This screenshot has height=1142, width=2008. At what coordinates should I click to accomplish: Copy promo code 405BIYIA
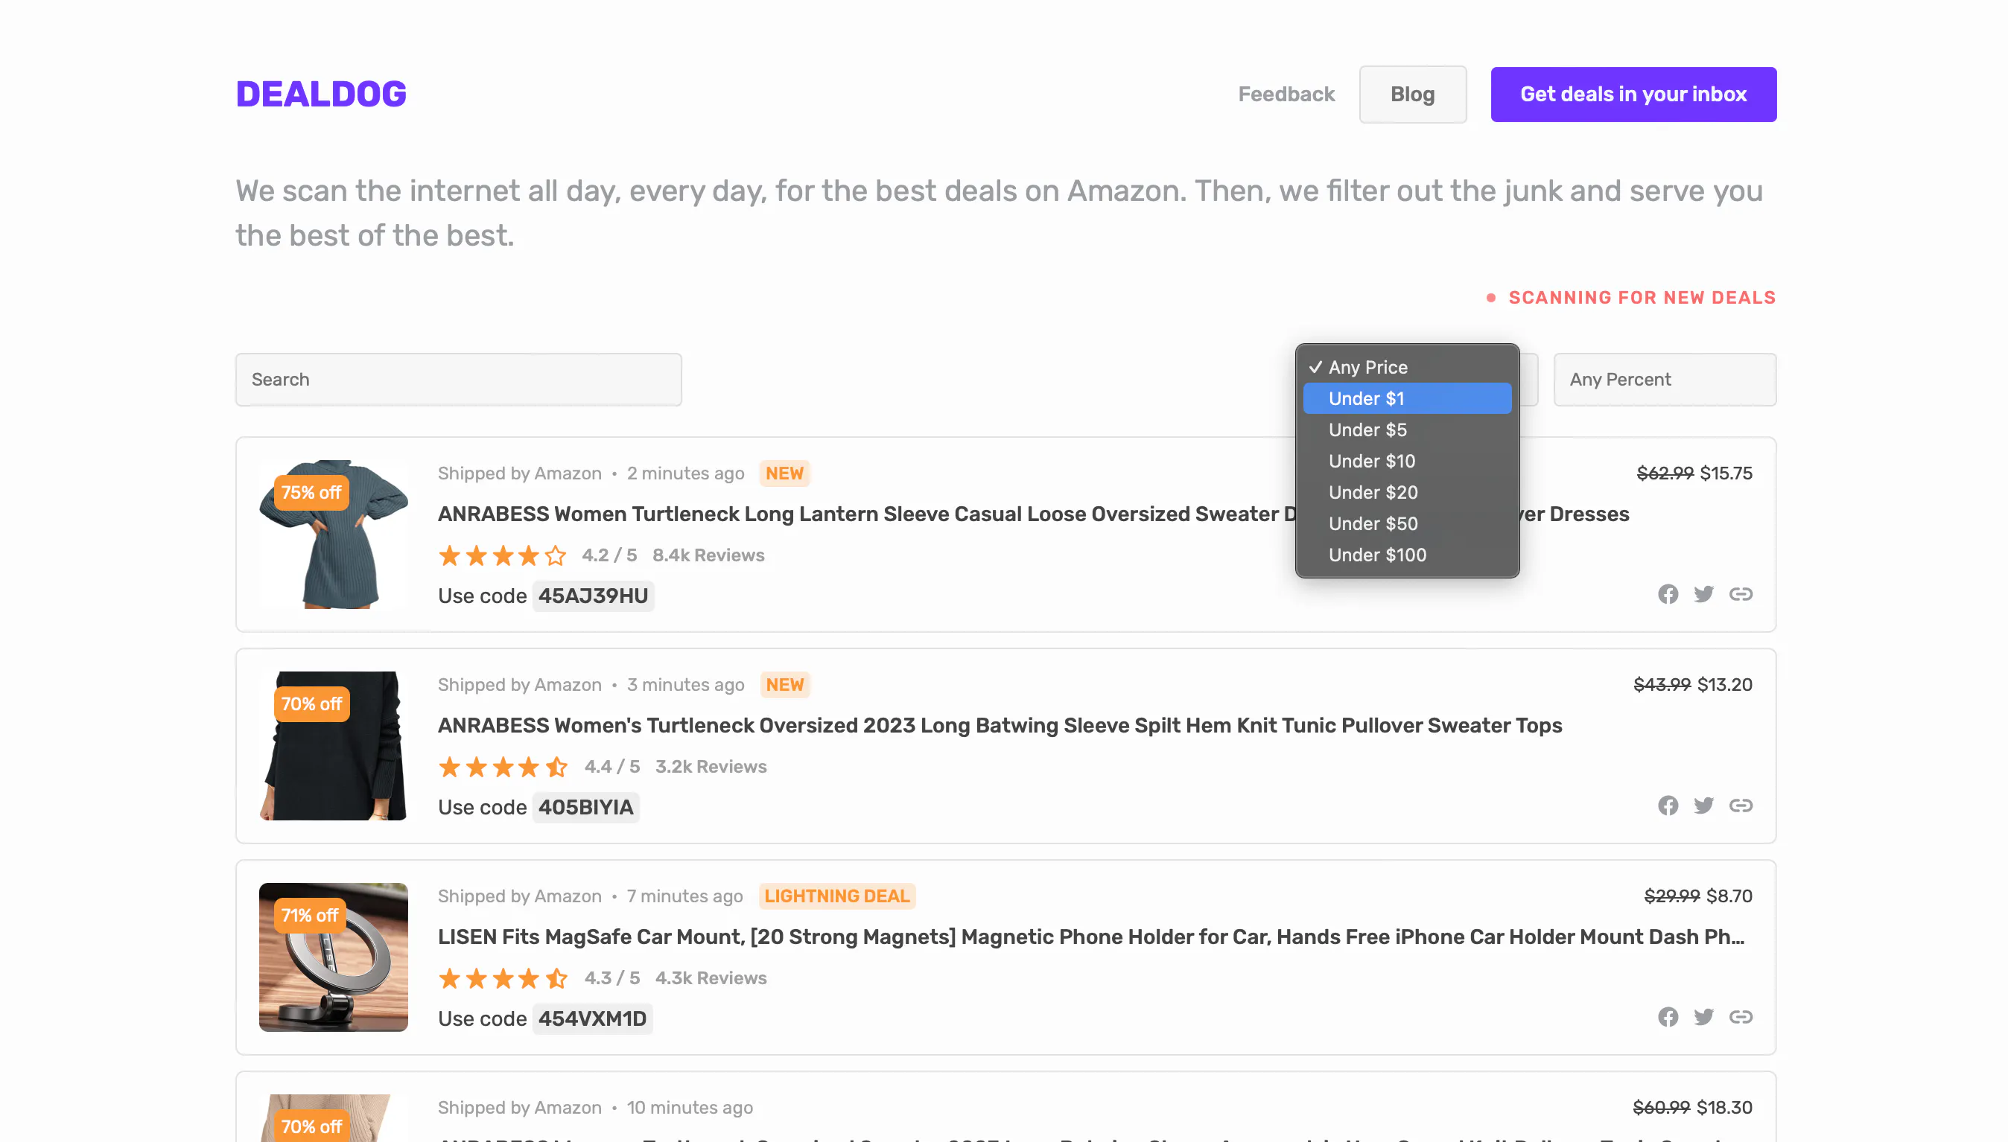585,807
